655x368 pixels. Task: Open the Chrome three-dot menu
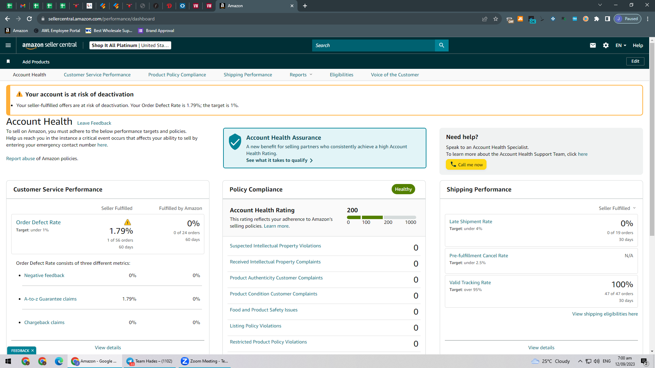(648, 19)
